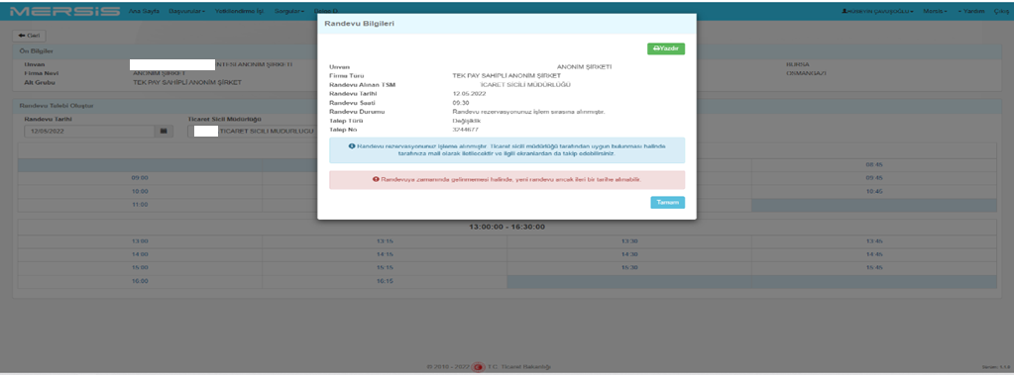The width and height of the screenshot is (1014, 375).
Task: Open the Yetkilendirme İşl. menu
Action: click(239, 12)
